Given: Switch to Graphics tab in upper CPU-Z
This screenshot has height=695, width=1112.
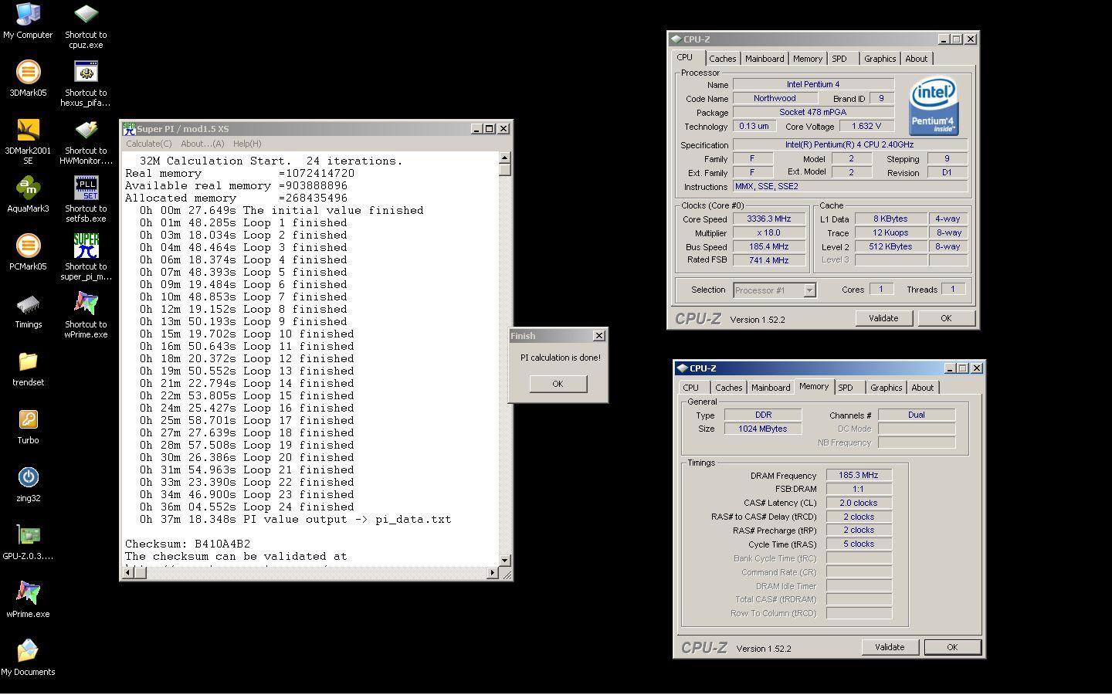Looking at the screenshot, I should (880, 59).
